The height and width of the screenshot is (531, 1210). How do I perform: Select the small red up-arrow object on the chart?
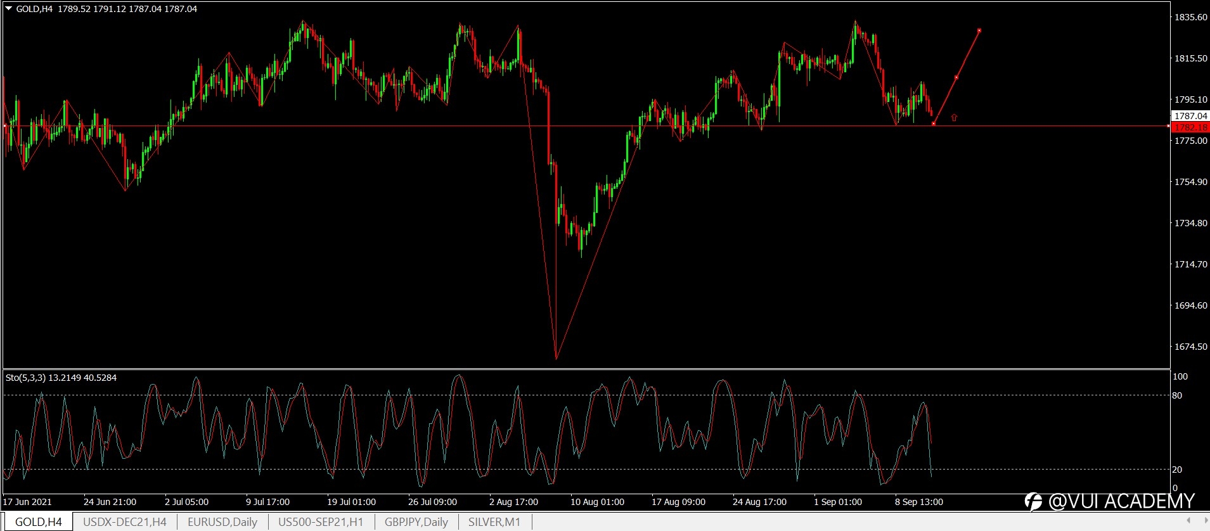pyautogui.click(x=954, y=117)
